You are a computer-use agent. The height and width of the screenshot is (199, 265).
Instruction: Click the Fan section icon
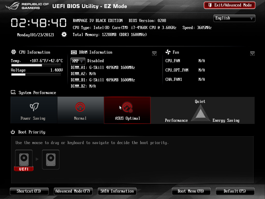click(168, 52)
